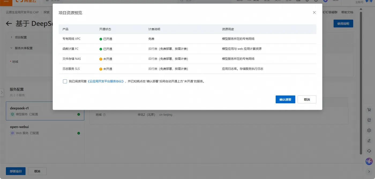Click the 资源用途 column header

228,29
